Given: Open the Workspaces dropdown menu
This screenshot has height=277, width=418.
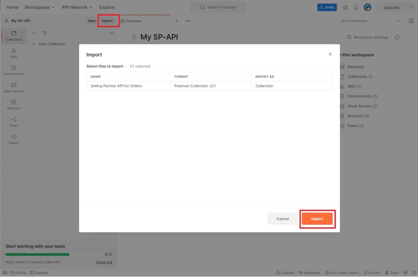Looking at the screenshot, I should (x=40, y=7).
